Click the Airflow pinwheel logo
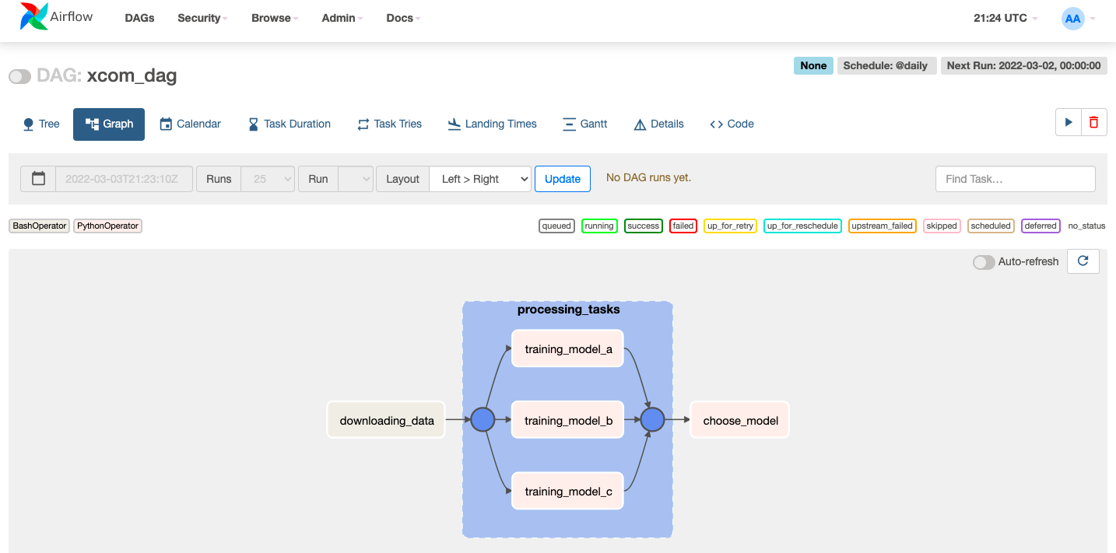 point(33,16)
